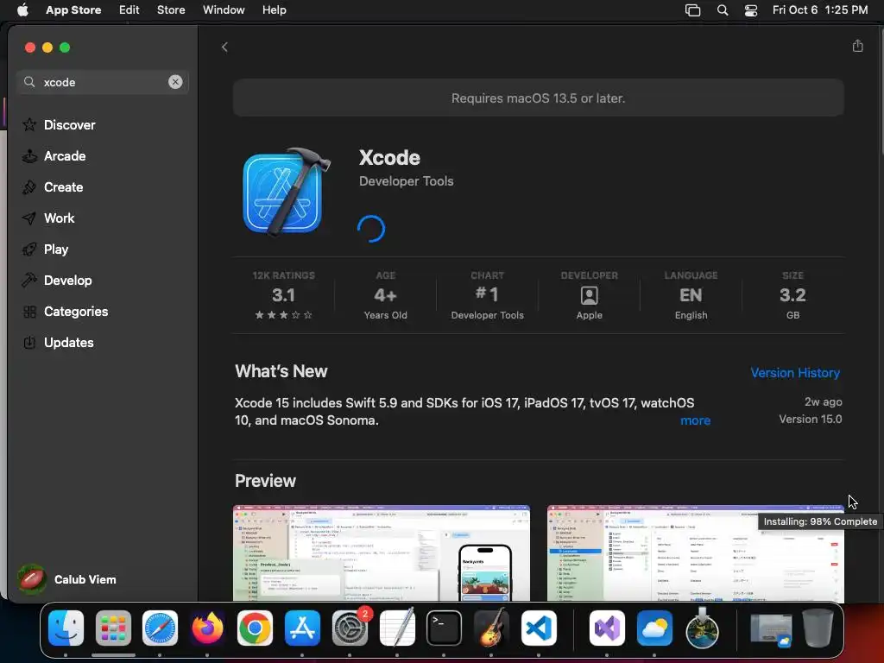Click the Stage Manager icon in menu bar
The width and height of the screenshot is (884, 663).
point(692,10)
